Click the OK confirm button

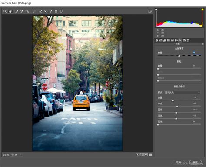pyautogui.click(x=196, y=162)
